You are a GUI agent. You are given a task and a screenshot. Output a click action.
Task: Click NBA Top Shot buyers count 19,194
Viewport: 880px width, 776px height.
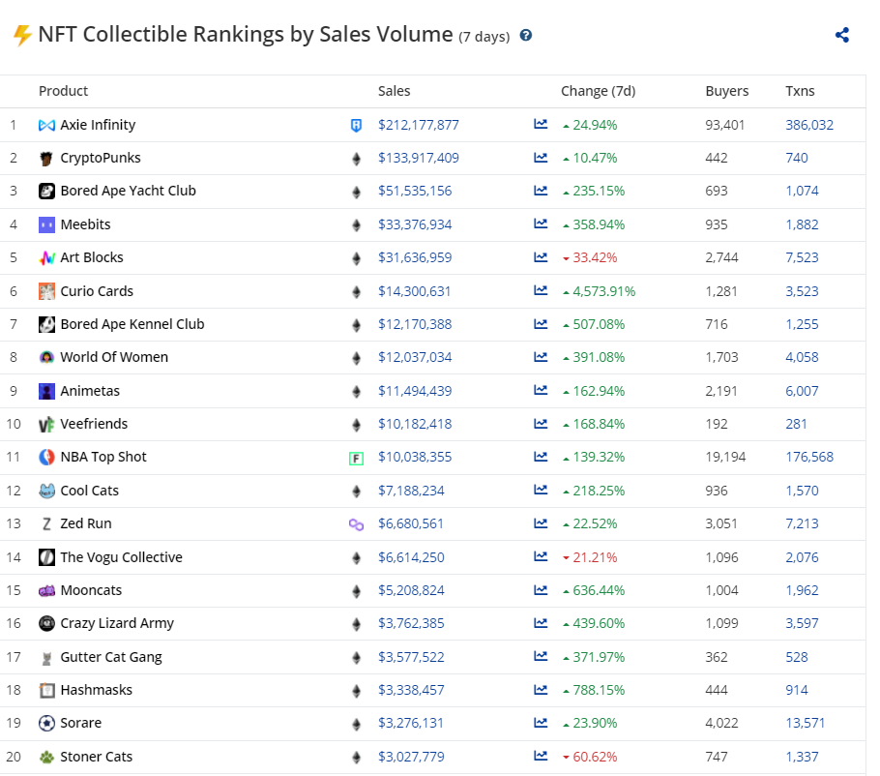pos(725,457)
